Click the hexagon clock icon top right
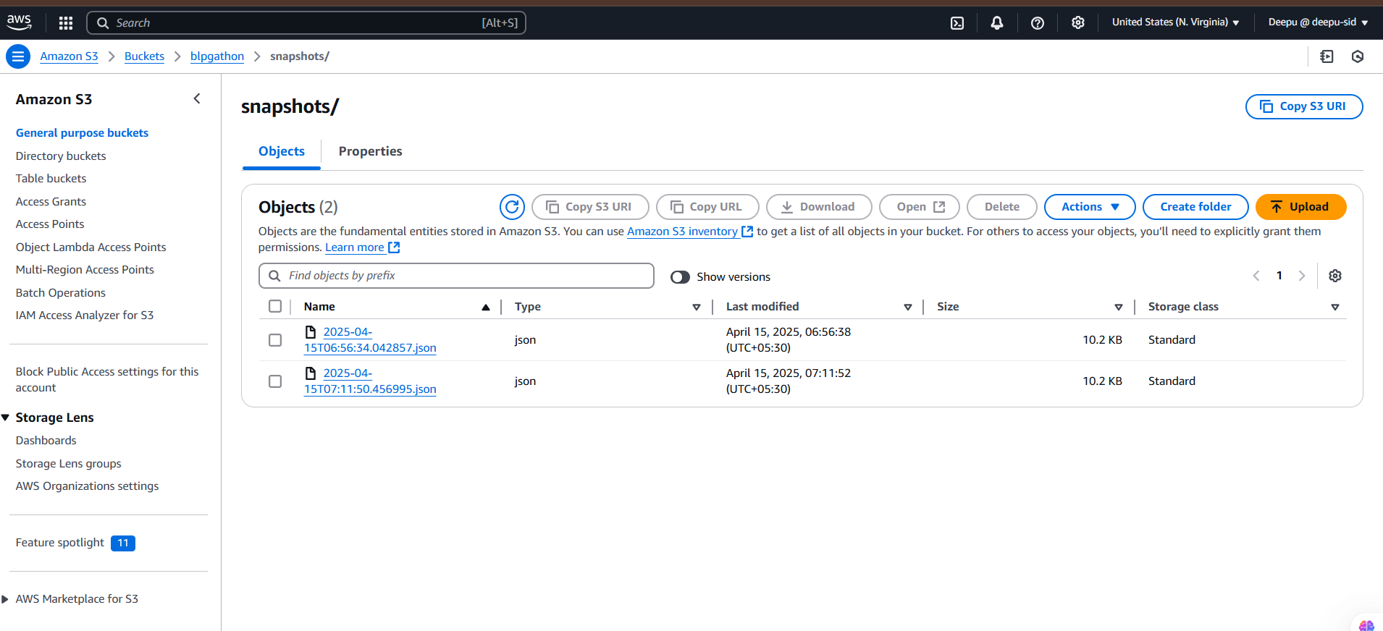The width and height of the screenshot is (1383, 631). click(x=1358, y=56)
